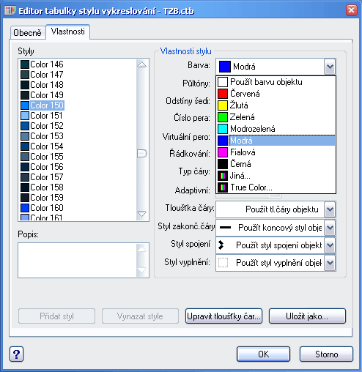Select Color 160 in styles list
Viewport: 362px width, 372px height.
(x=42, y=208)
